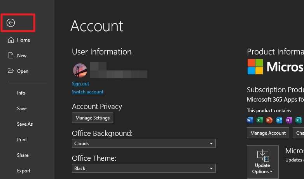Viewport: 304px width, 179px height.
Task: Open the Office Background dropdown showing Clouds
Action: 144,144
